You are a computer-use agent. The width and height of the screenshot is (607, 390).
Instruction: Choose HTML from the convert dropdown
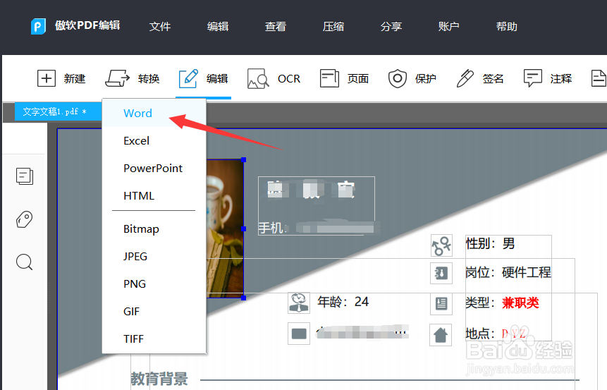(x=154, y=195)
